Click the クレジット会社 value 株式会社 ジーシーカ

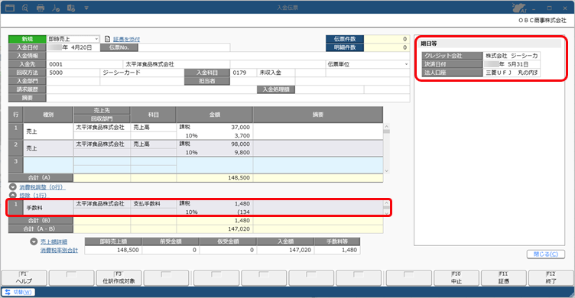[512, 56]
